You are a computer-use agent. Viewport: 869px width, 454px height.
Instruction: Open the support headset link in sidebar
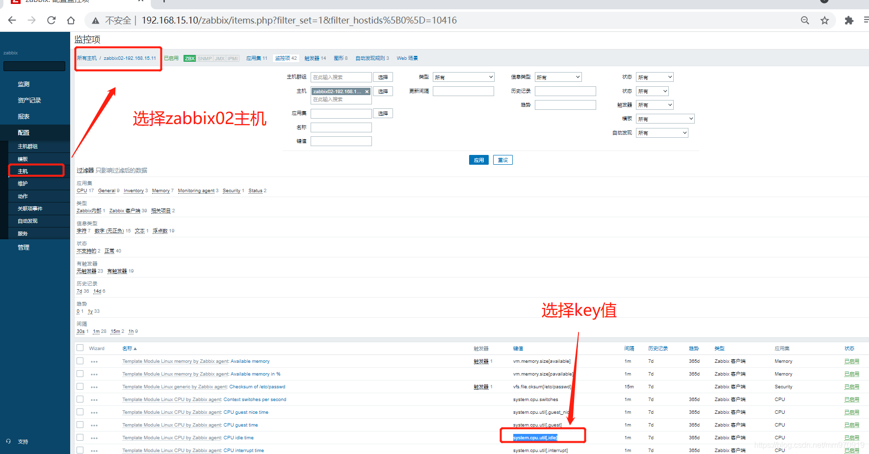pyautogui.click(x=17, y=442)
